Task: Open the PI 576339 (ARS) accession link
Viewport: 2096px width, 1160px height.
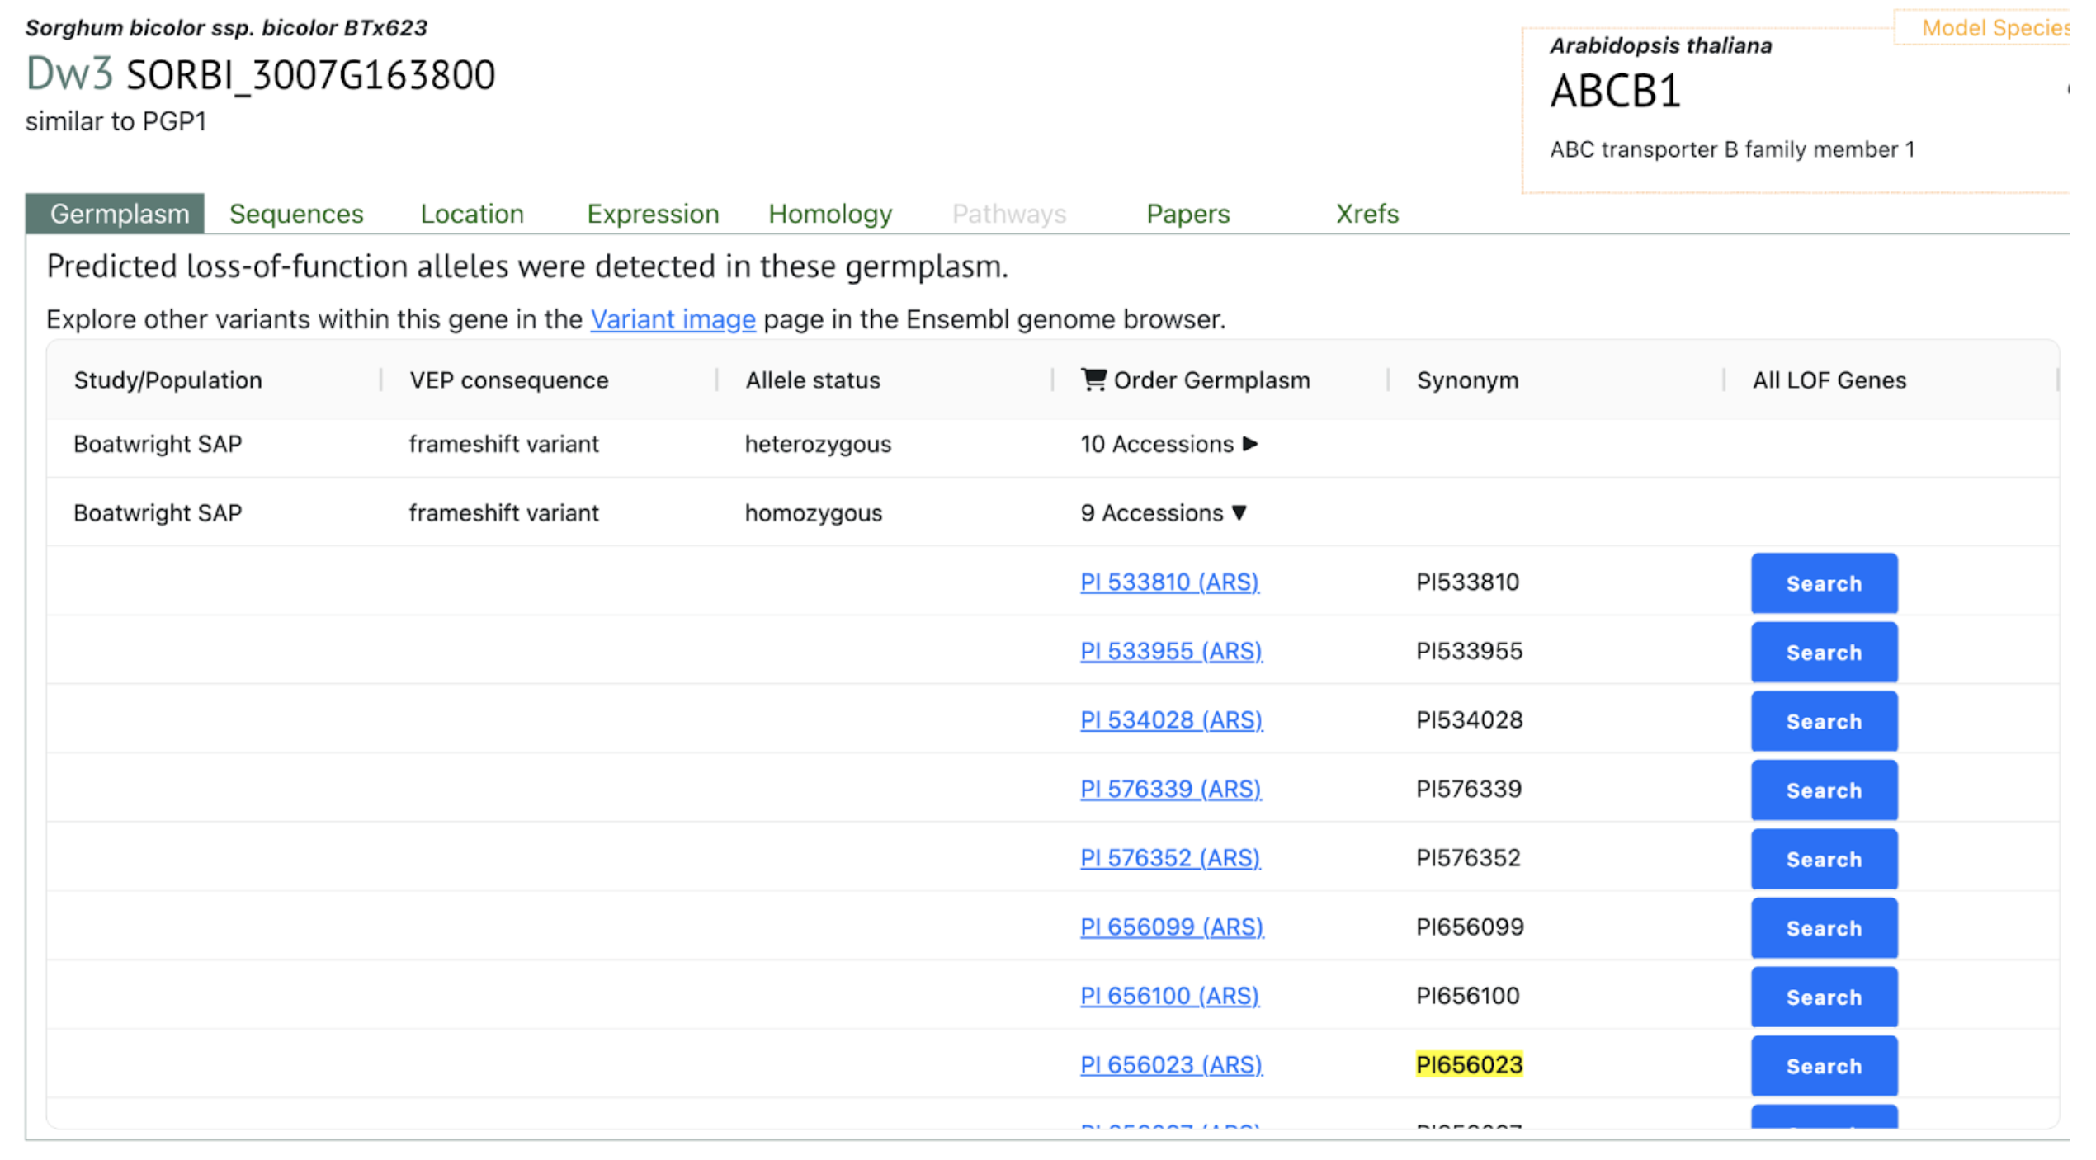Action: [x=1170, y=790]
